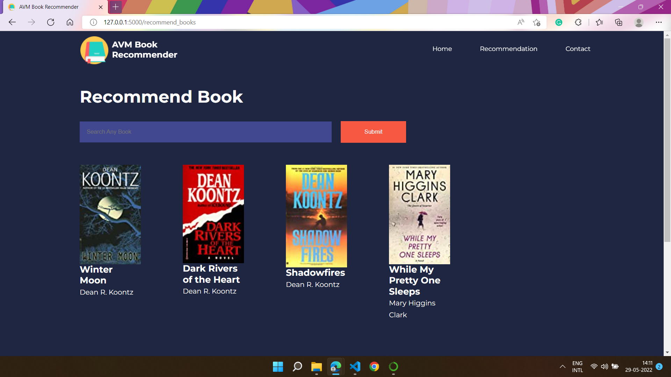Open browser Collections icon

pyautogui.click(x=619, y=22)
